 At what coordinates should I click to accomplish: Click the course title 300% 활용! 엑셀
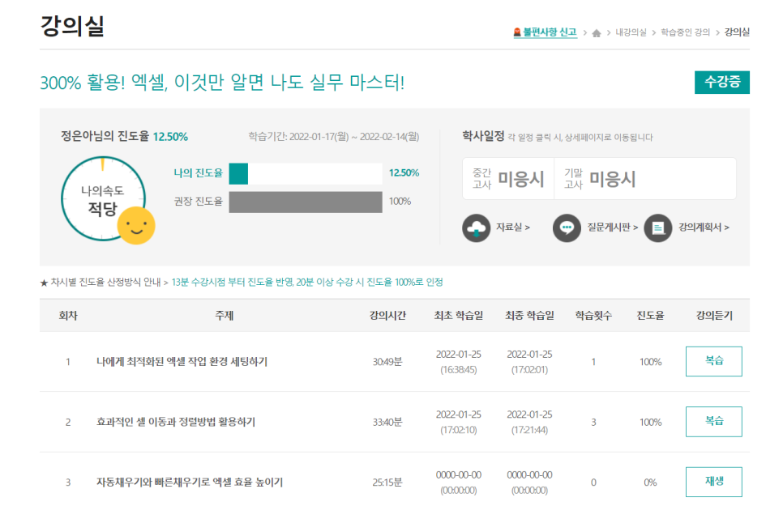(222, 83)
